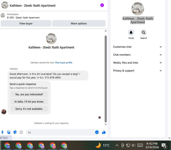171x150 pixels.
Task: Expand Privacy & support section
Action: 137,71
